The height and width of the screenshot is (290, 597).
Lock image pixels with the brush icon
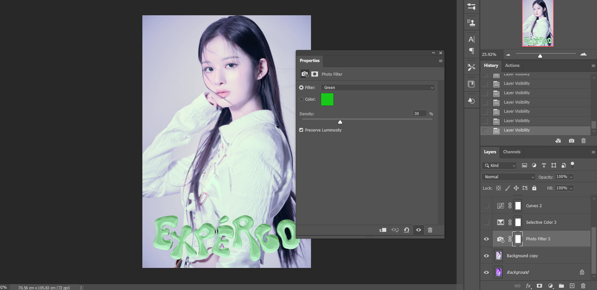point(507,188)
